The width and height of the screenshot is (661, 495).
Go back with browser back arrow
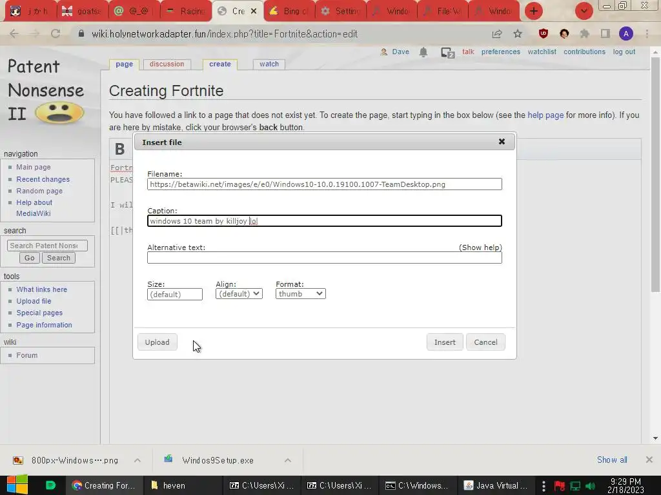coord(14,34)
